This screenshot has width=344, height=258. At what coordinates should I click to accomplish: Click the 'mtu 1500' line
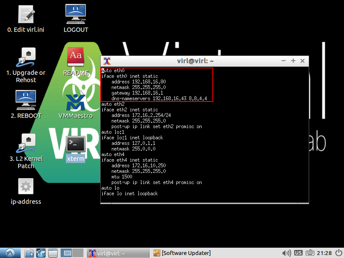point(122,177)
